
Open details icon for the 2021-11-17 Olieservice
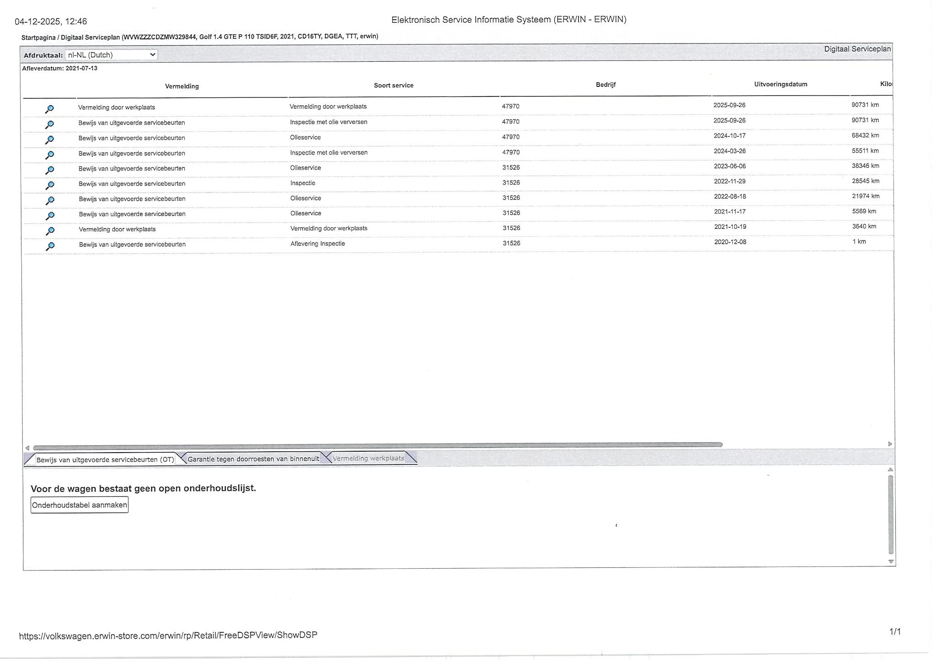click(49, 215)
